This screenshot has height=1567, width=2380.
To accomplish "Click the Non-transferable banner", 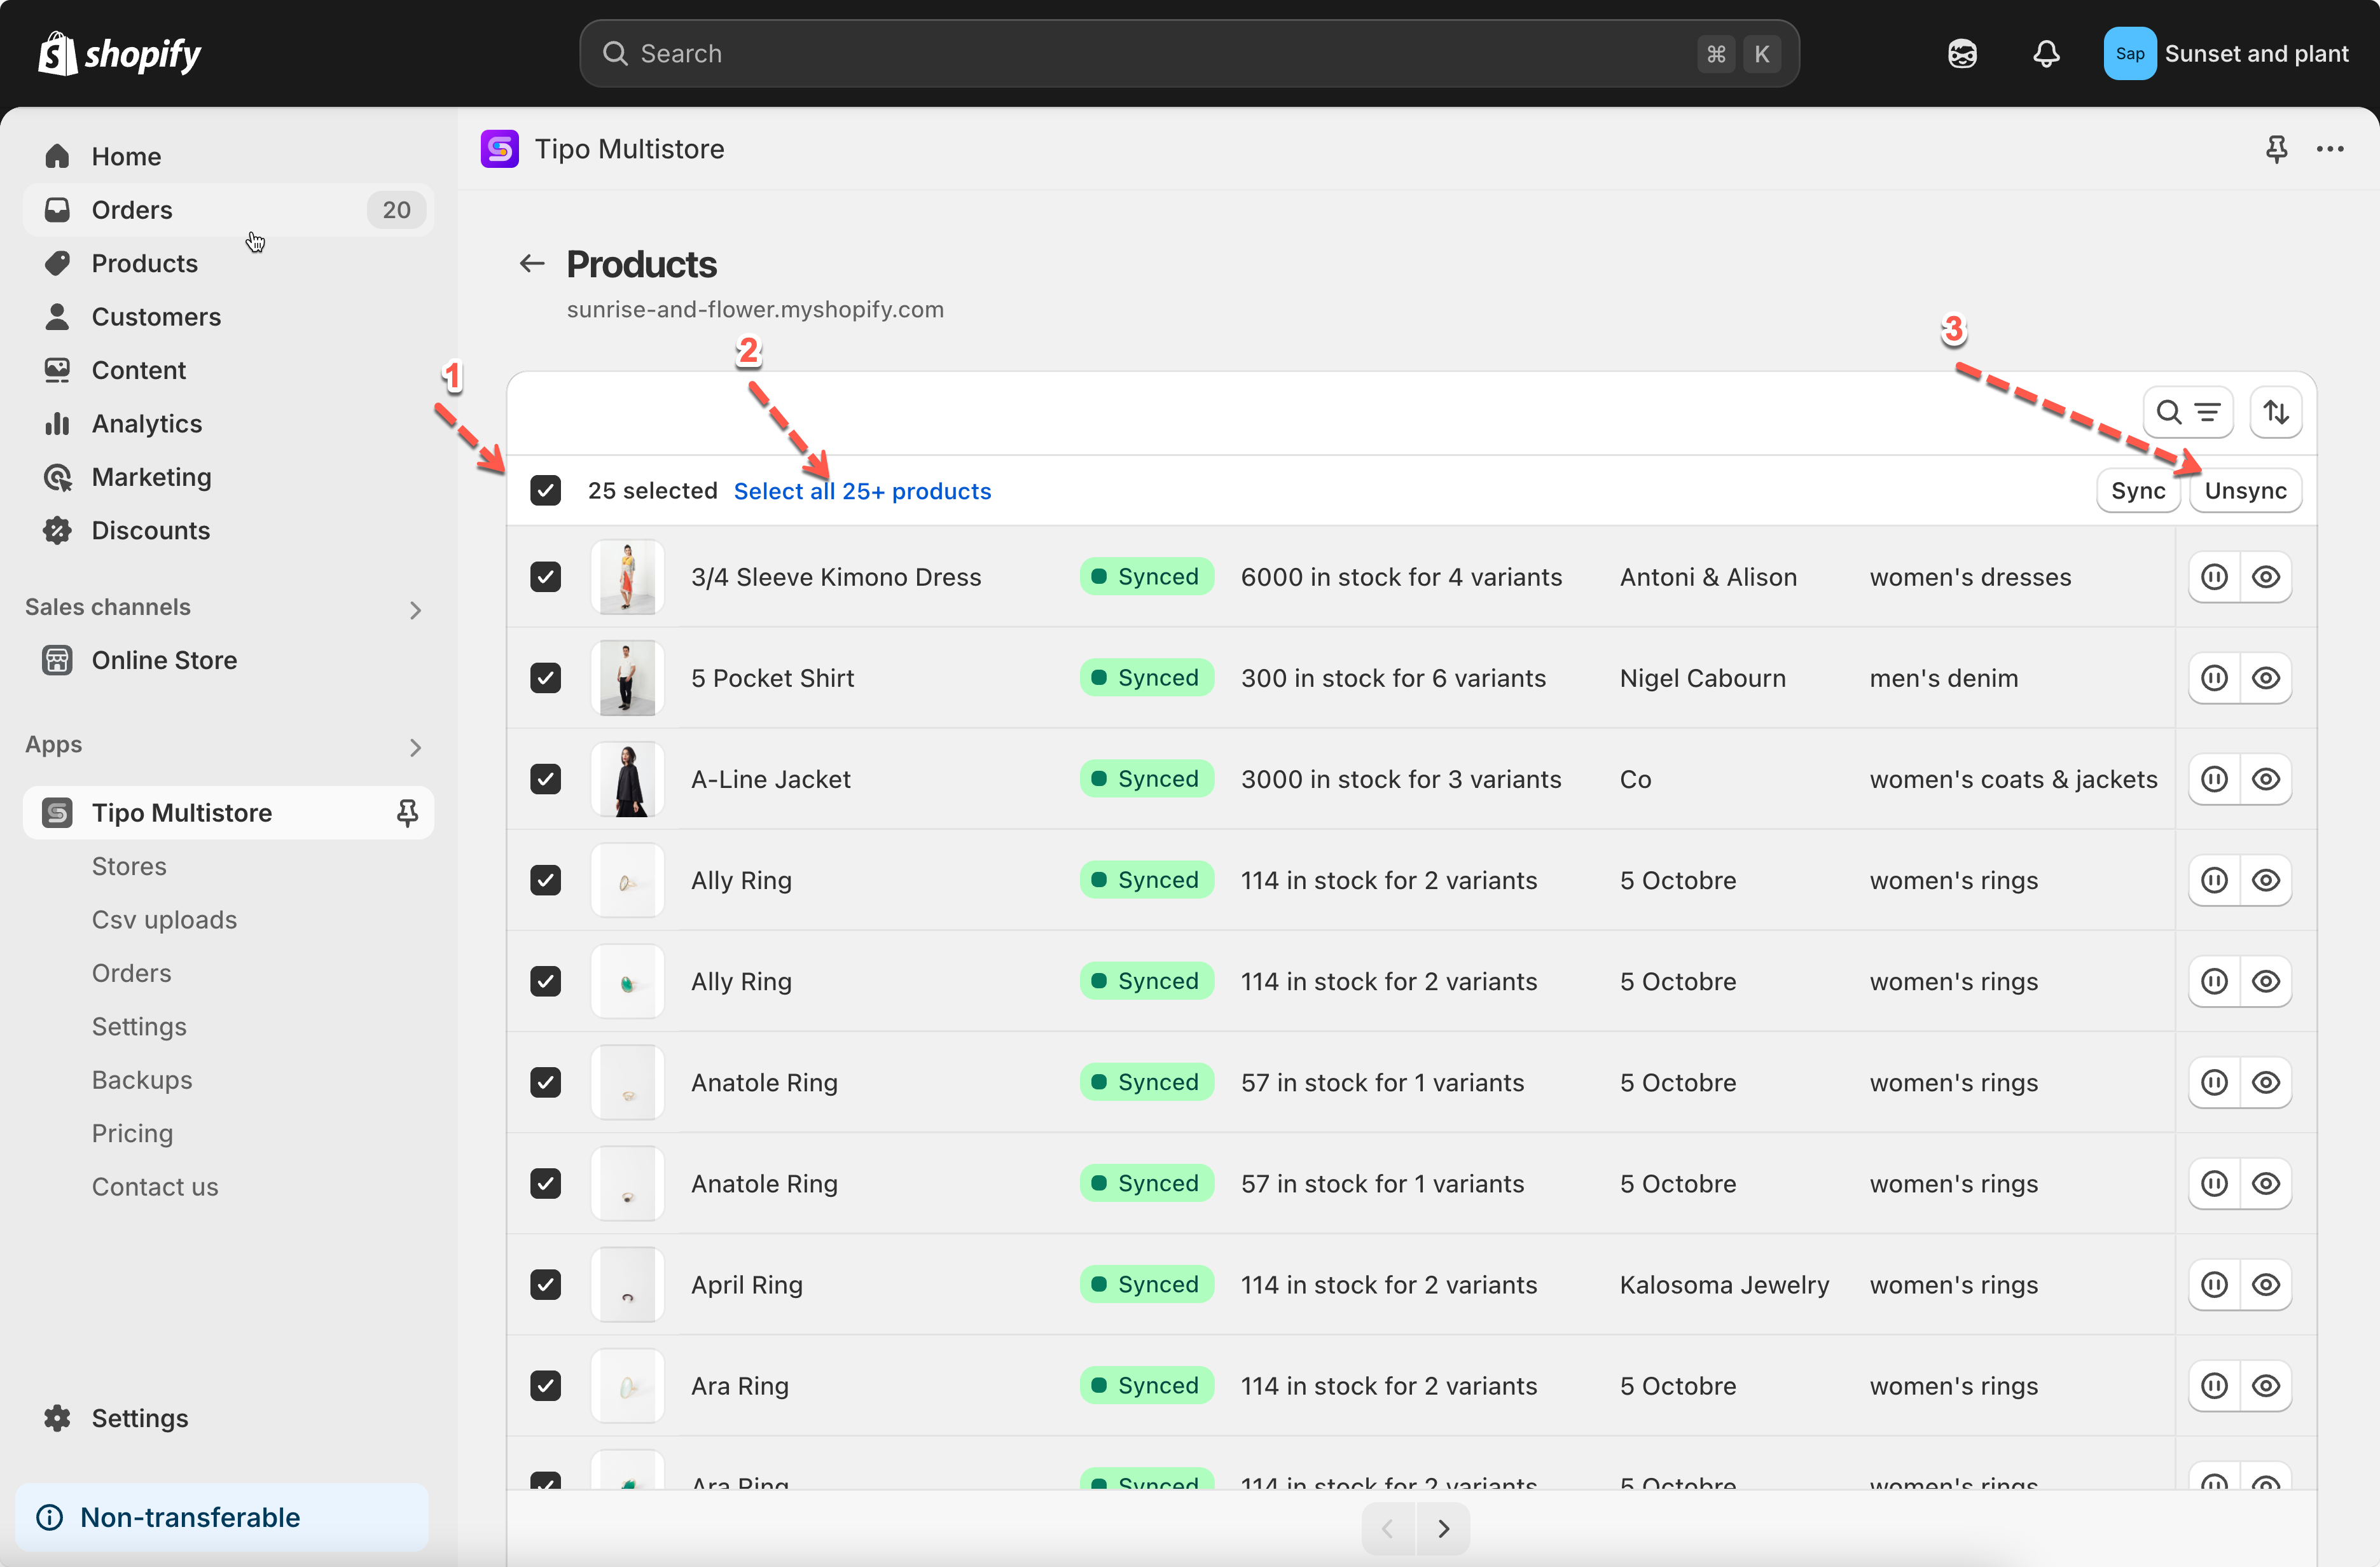I will pyautogui.click(x=222, y=1517).
